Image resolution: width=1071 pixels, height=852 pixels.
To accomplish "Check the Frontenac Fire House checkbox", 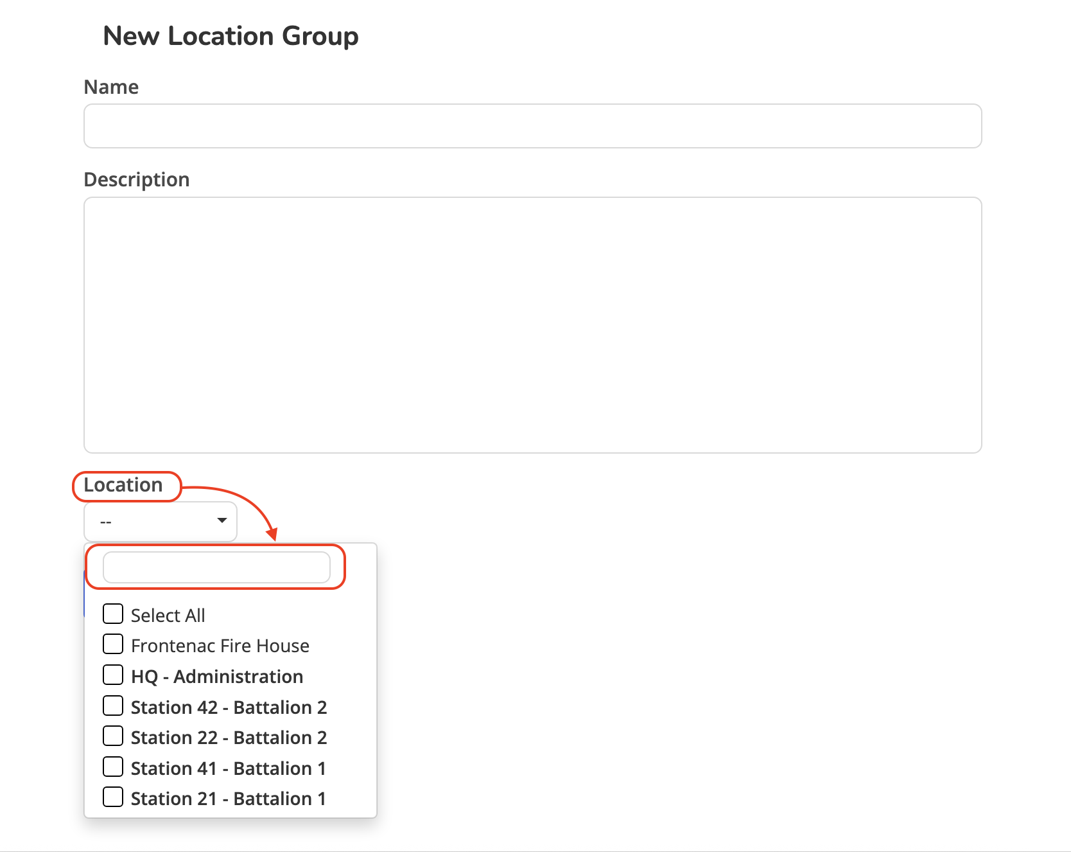I will pos(113,644).
